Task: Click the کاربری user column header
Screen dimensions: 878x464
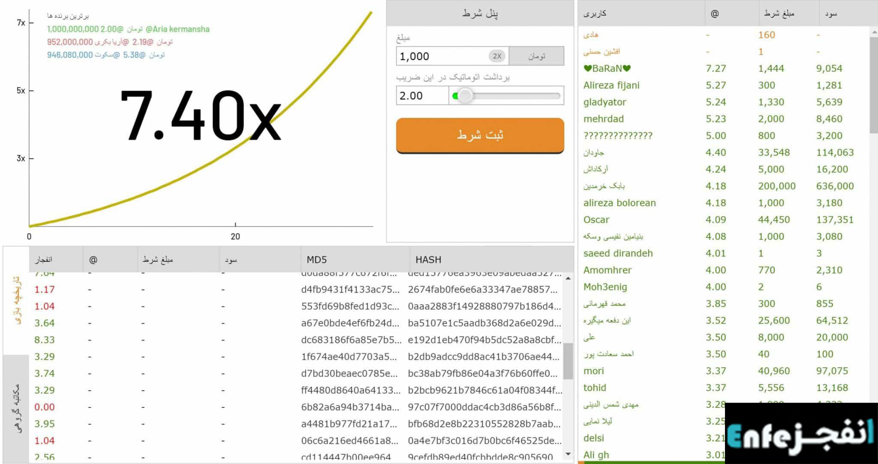Action: [x=595, y=14]
